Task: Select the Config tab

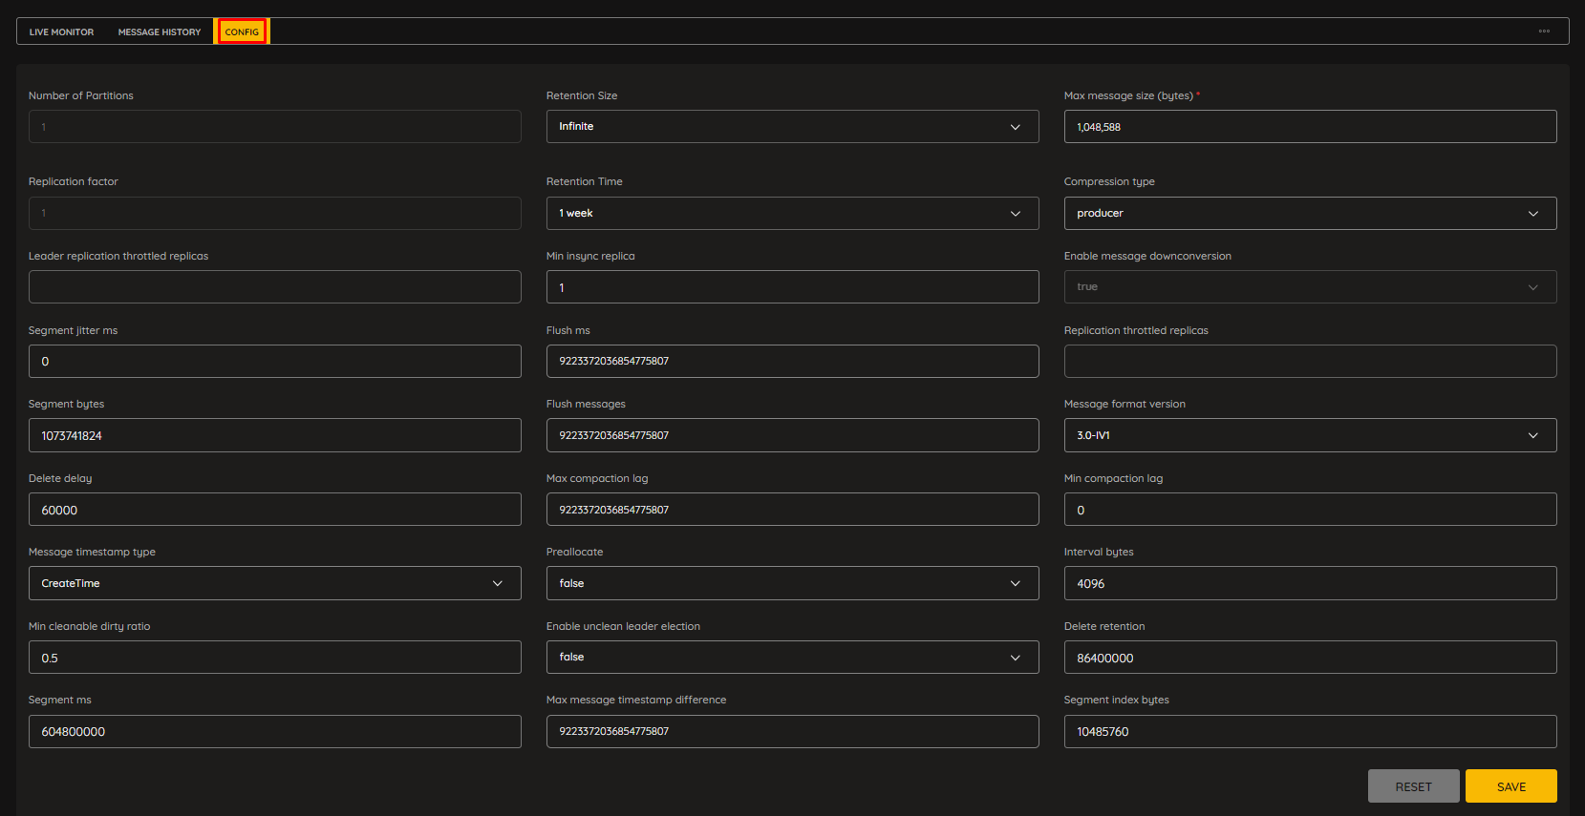Action: pos(242,31)
